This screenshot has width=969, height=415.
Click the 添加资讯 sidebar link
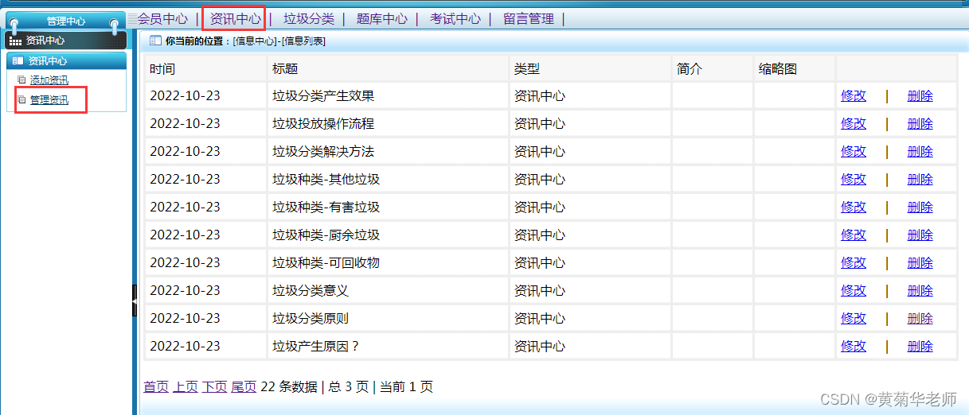coord(49,80)
